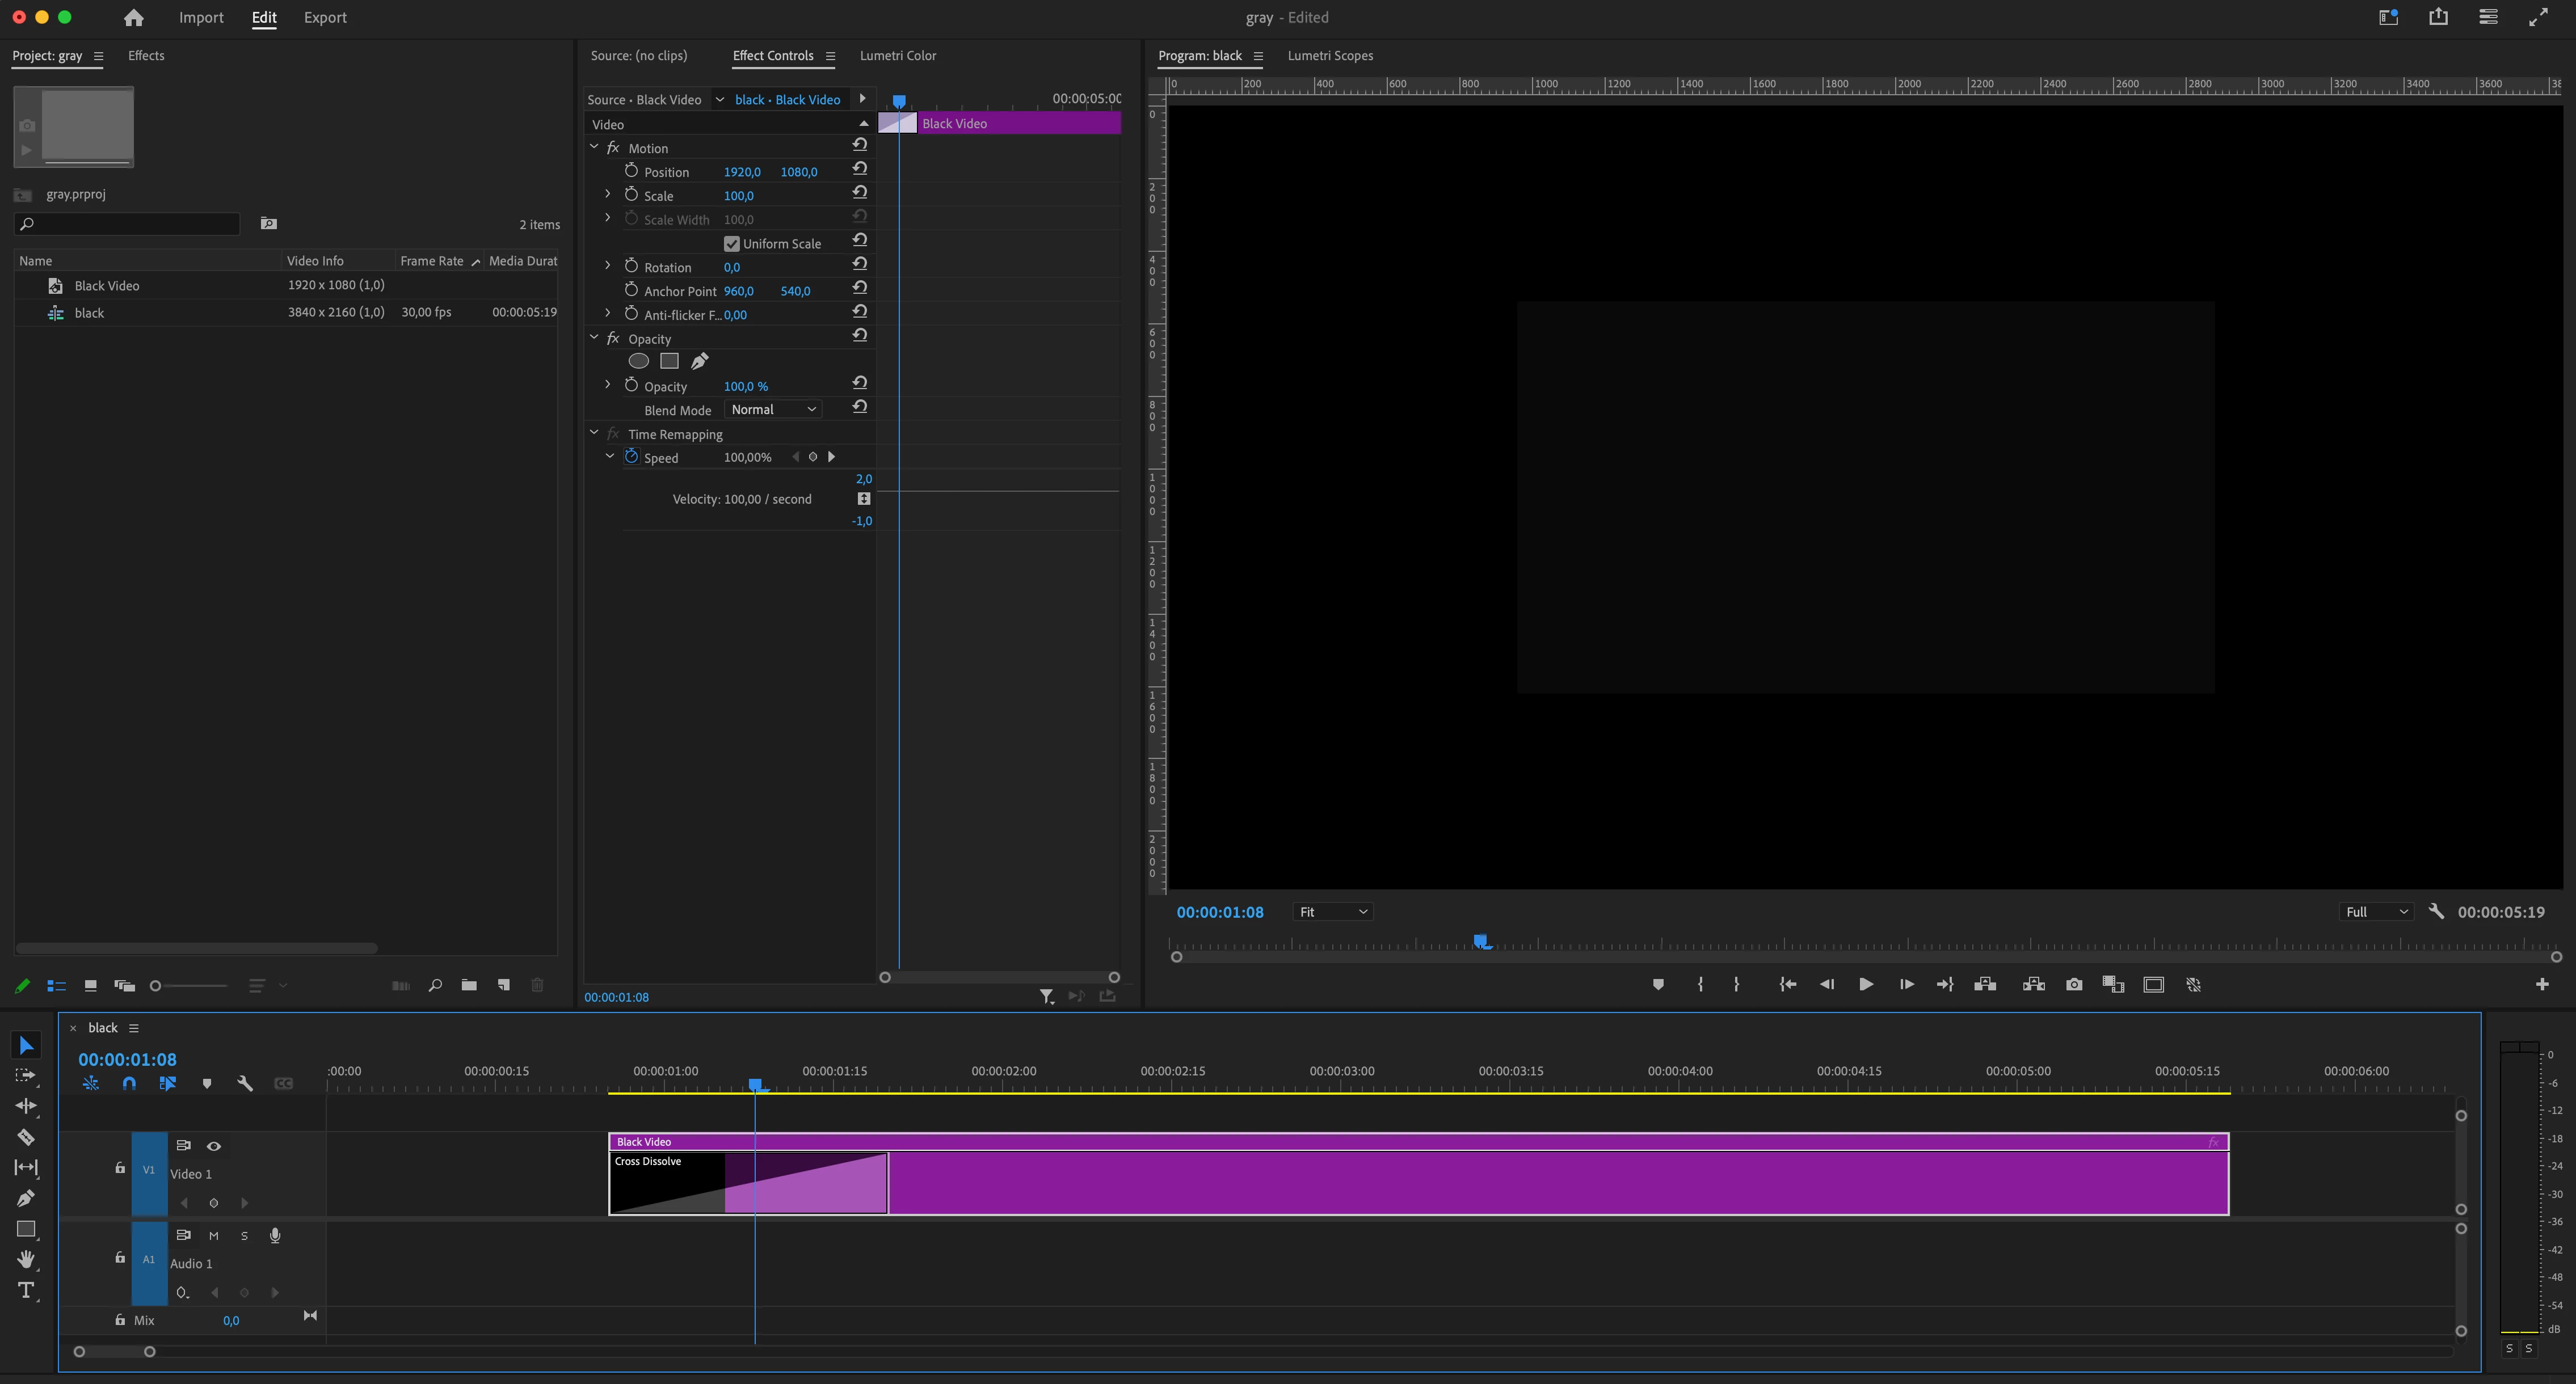Toggle Video 1 track eye visibility
Screen dimensions: 2576x1384
point(213,1146)
